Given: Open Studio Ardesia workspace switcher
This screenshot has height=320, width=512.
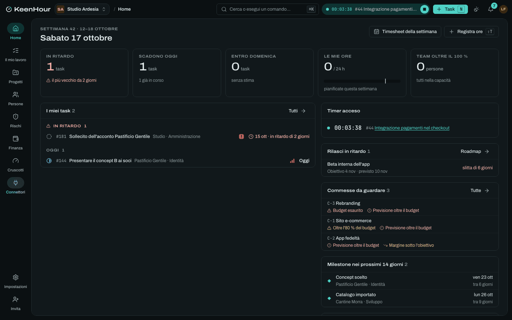Looking at the screenshot, I should (x=82, y=9).
